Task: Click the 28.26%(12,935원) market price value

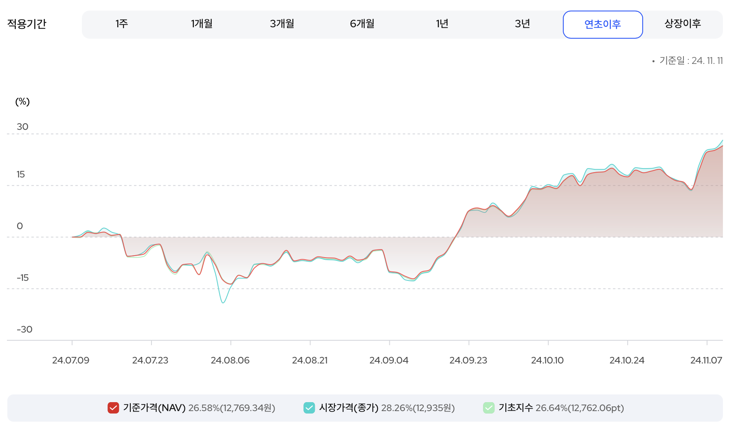Action: pos(418,407)
